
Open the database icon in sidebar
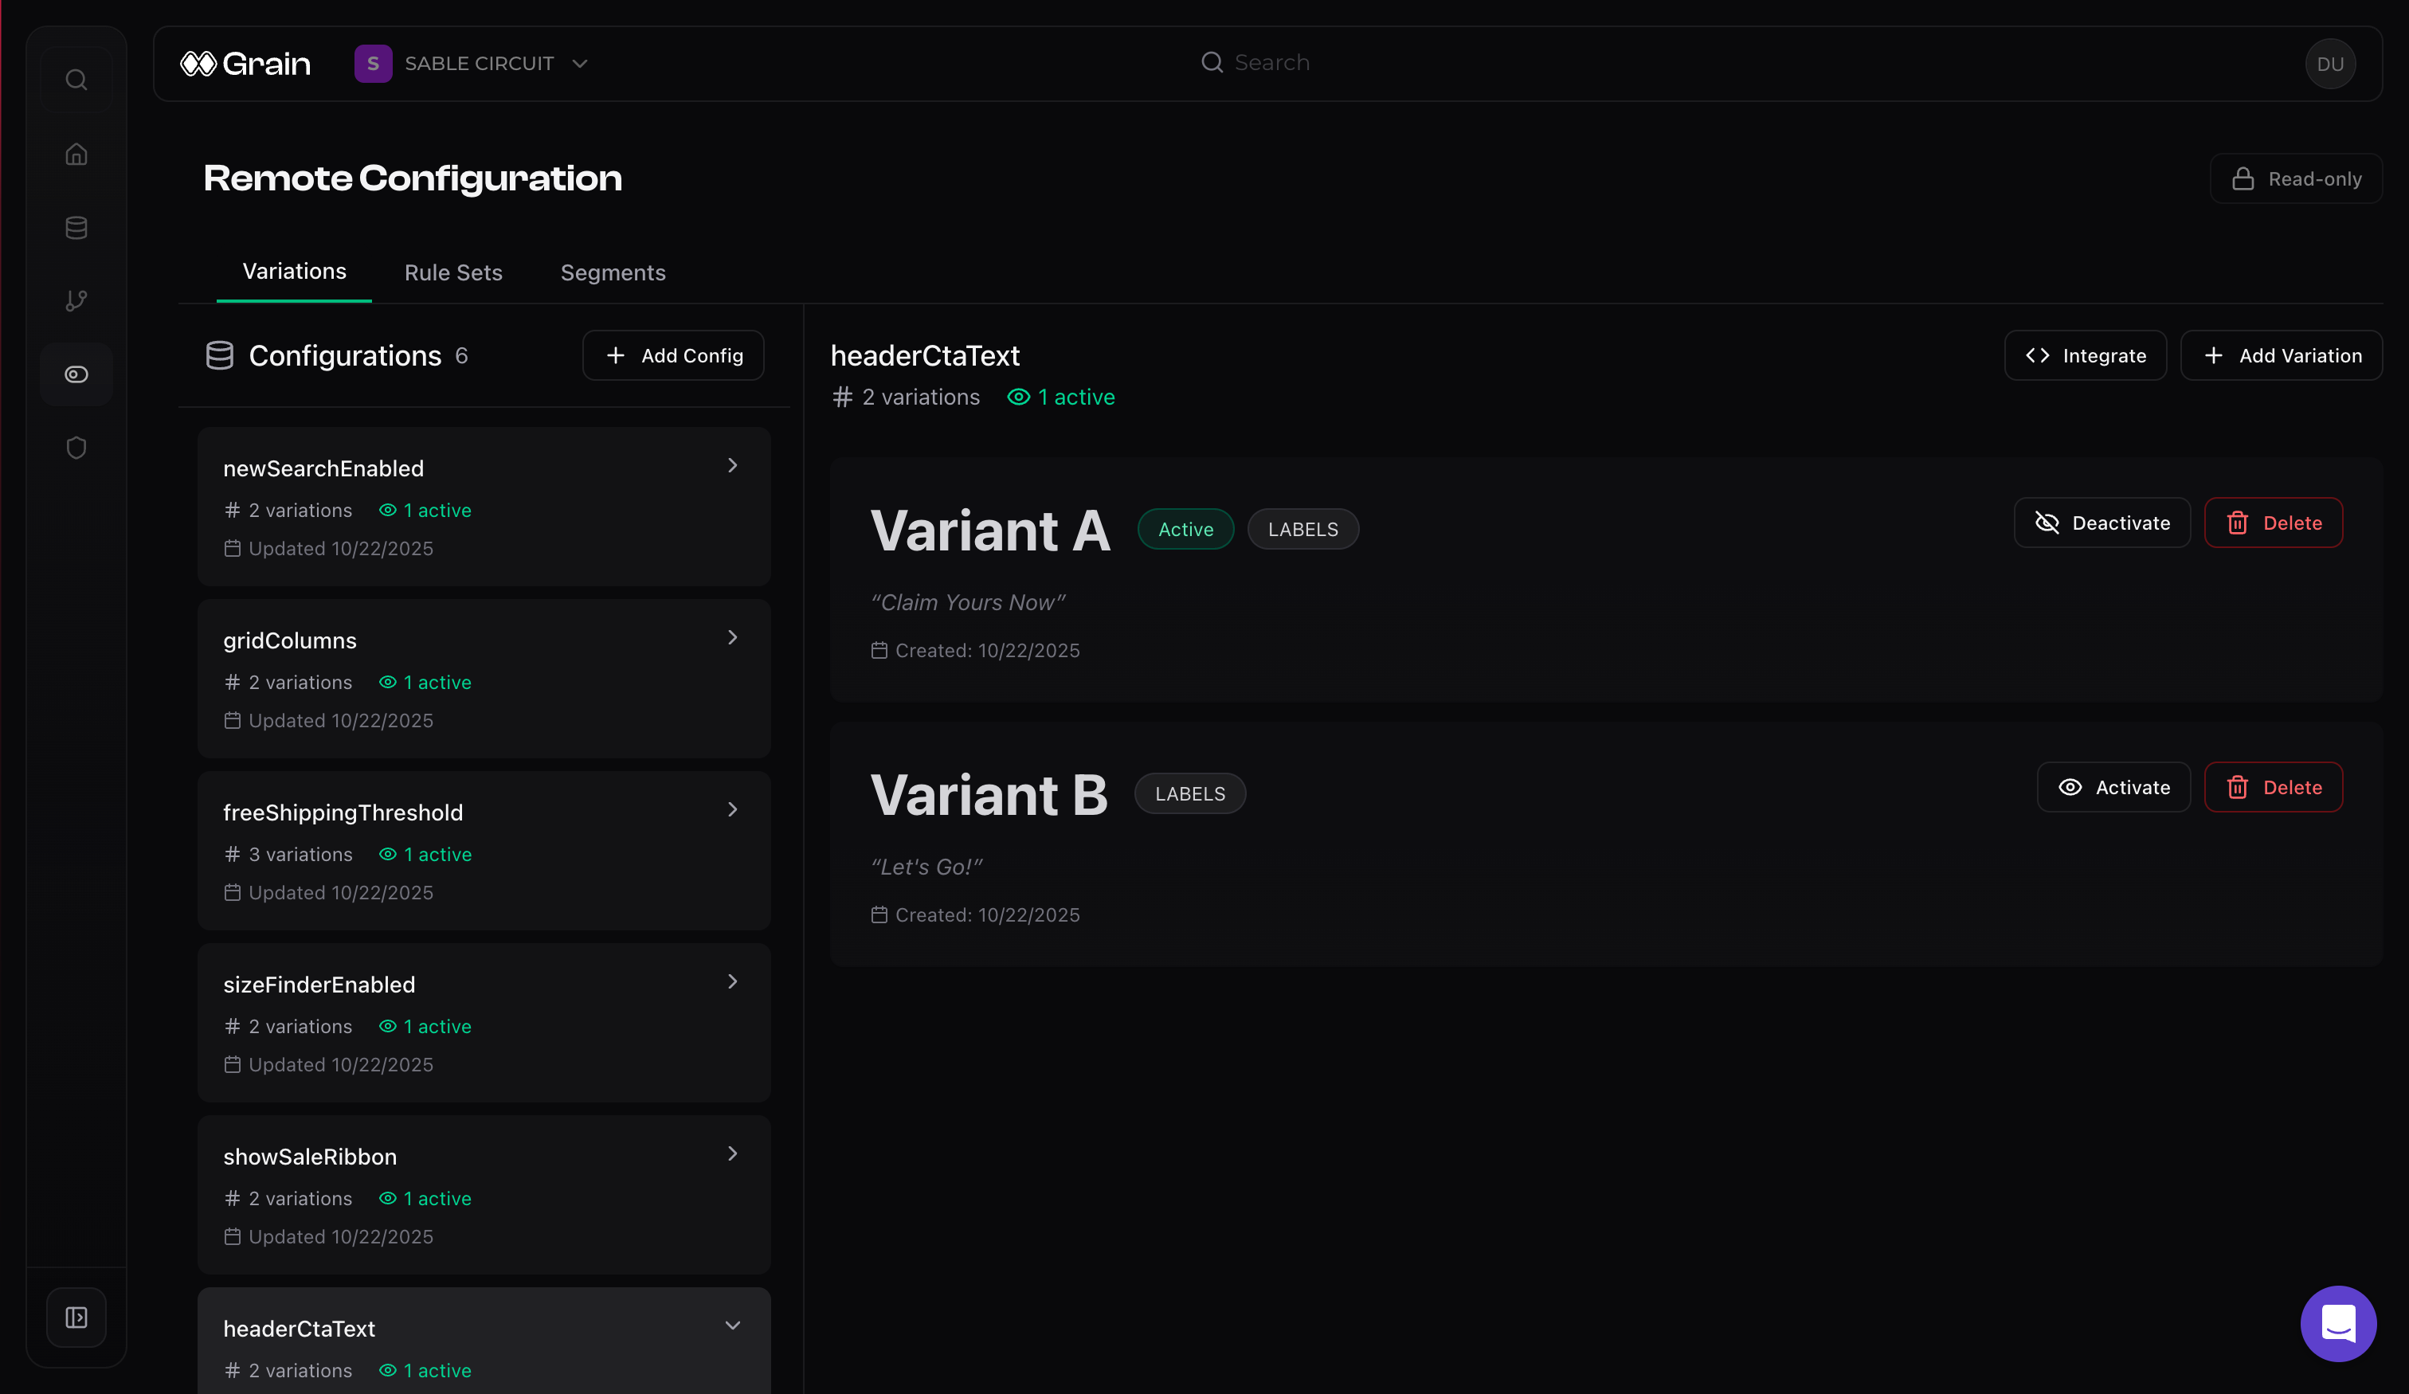(76, 228)
